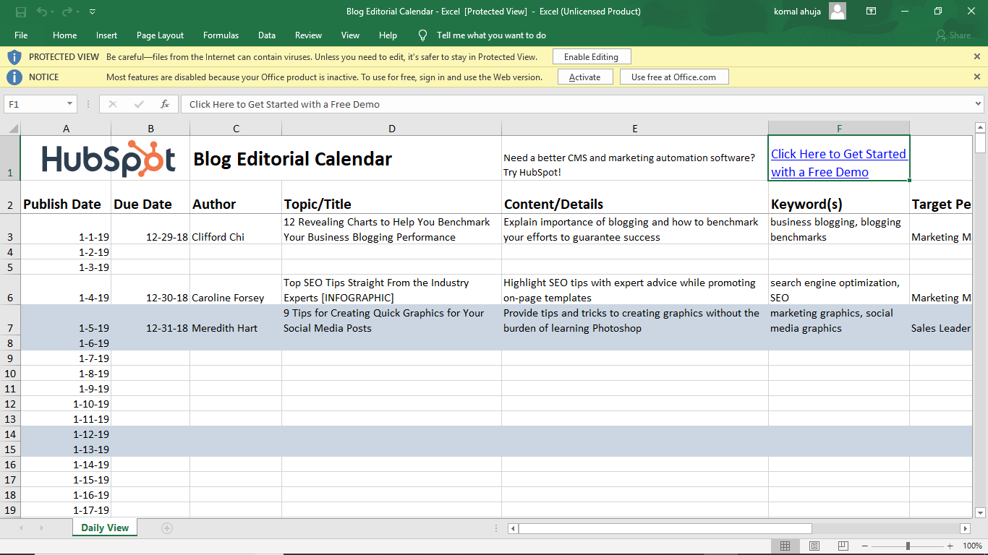Click Tell me what you want to do field
988x555 pixels.
click(491, 35)
